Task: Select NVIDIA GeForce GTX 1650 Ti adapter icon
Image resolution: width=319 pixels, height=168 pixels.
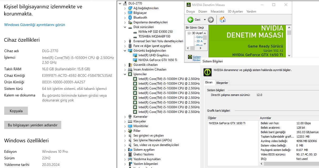Action: point(135,60)
